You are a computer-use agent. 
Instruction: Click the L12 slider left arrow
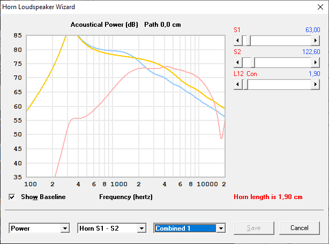coord(238,85)
